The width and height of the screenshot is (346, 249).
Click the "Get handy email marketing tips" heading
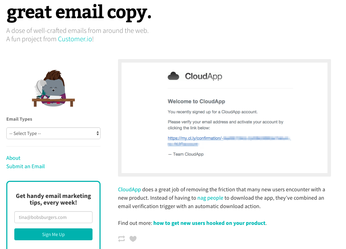[53, 199]
